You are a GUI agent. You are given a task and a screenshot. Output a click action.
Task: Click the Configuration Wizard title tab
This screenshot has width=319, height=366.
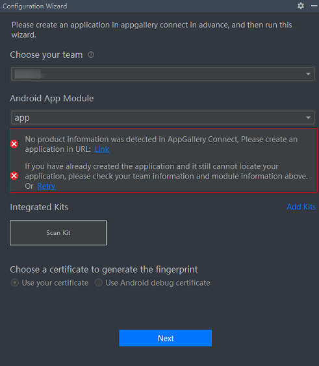point(35,6)
